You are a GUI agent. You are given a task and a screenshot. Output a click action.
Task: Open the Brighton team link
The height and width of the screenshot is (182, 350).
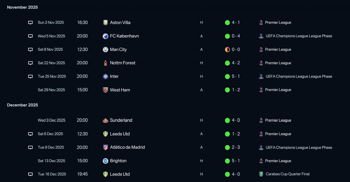[118, 161]
